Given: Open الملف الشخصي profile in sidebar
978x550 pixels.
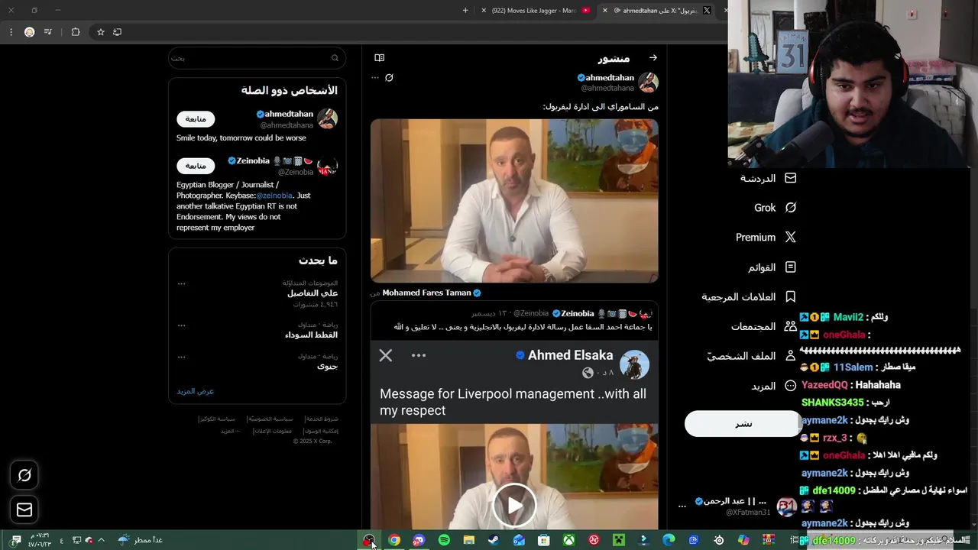Looking at the screenshot, I should (x=751, y=356).
